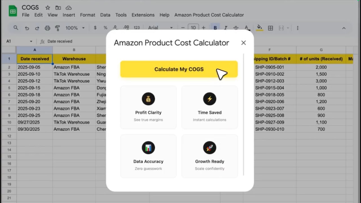The height and width of the screenshot is (203, 361).
Task: Click the 3,000 units cell
Action: pyautogui.click(x=321, y=81)
